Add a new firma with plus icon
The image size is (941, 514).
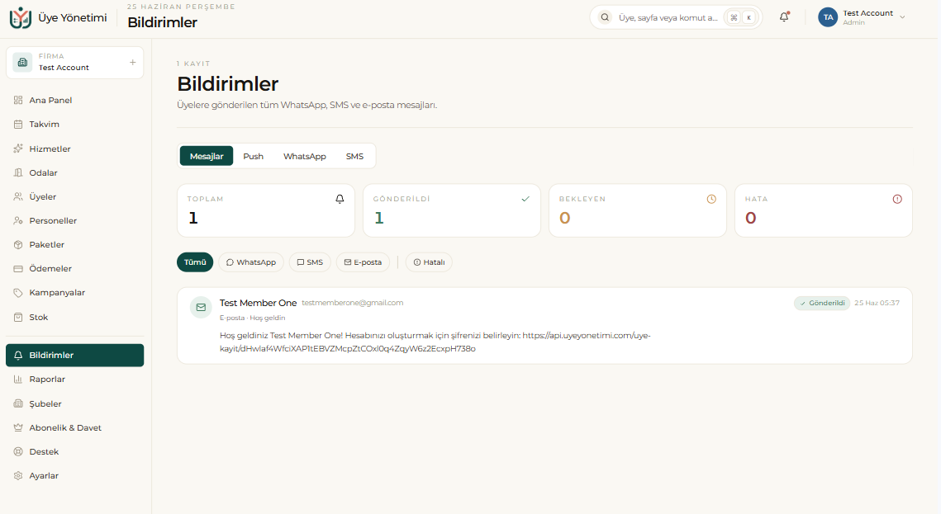(x=133, y=63)
